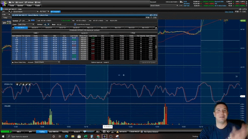Switch to the Teaching workspace tab
Viewport: 248px width, 139px height.
coord(65,132)
